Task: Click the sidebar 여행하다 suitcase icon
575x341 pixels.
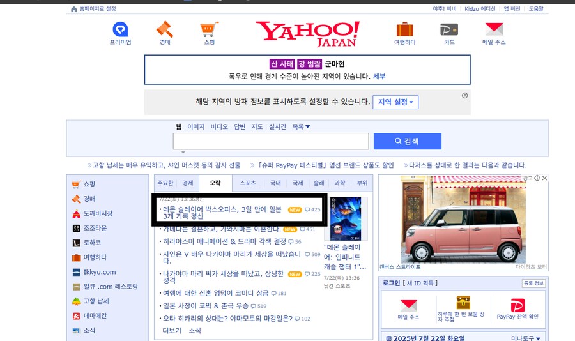Action: pos(76,257)
